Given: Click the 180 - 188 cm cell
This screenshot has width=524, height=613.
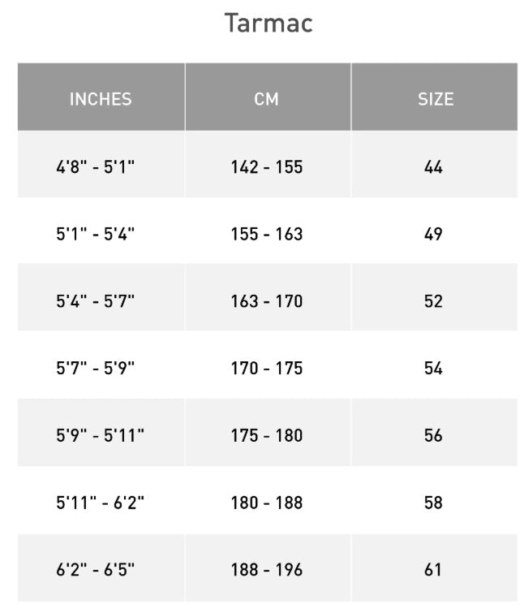Looking at the screenshot, I should [x=266, y=503].
